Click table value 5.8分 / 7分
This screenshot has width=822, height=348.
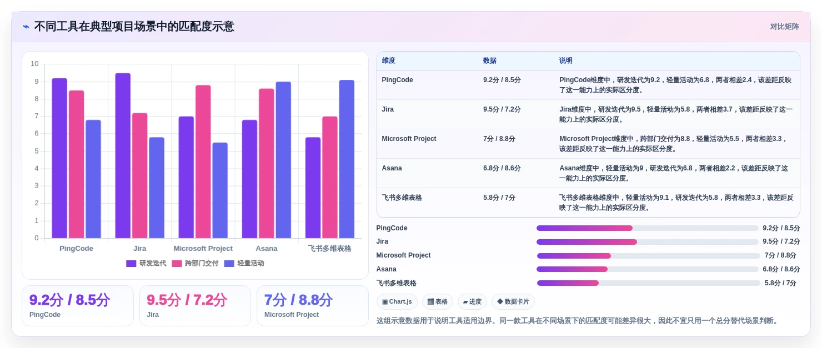(x=499, y=198)
